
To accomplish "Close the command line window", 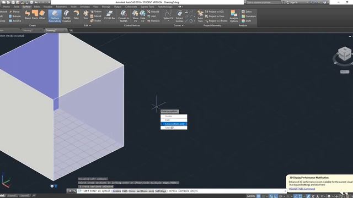I will point(70,191).
